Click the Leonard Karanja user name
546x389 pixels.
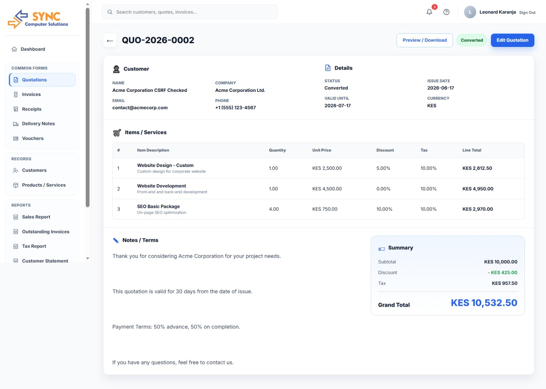point(497,12)
